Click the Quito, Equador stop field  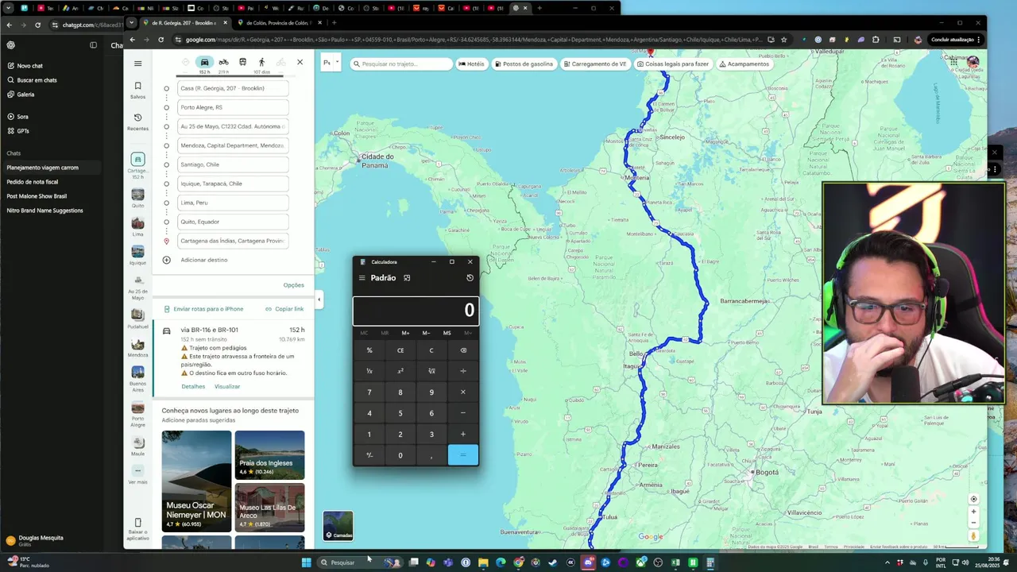pyautogui.click(x=233, y=222)
